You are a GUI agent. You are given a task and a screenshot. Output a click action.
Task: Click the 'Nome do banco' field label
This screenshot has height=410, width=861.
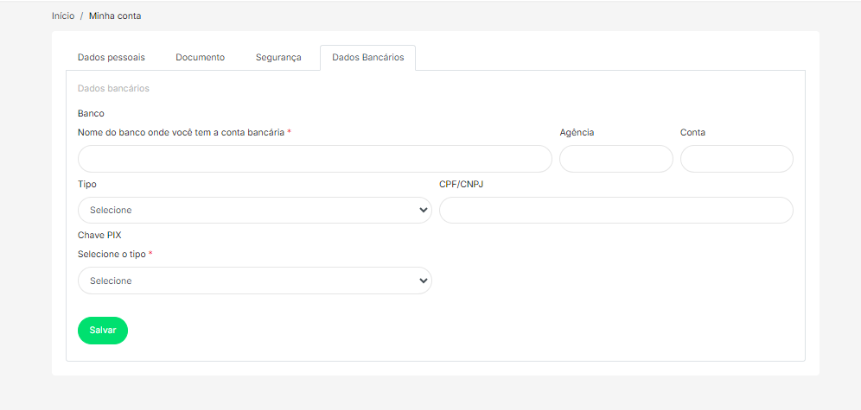(181, 132)
